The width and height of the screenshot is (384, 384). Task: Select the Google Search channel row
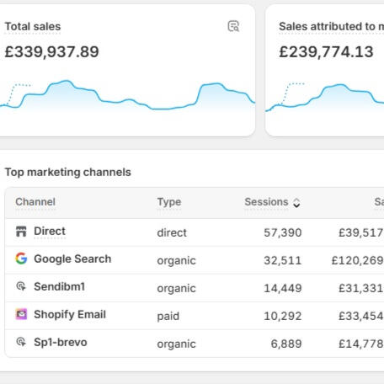195,260
